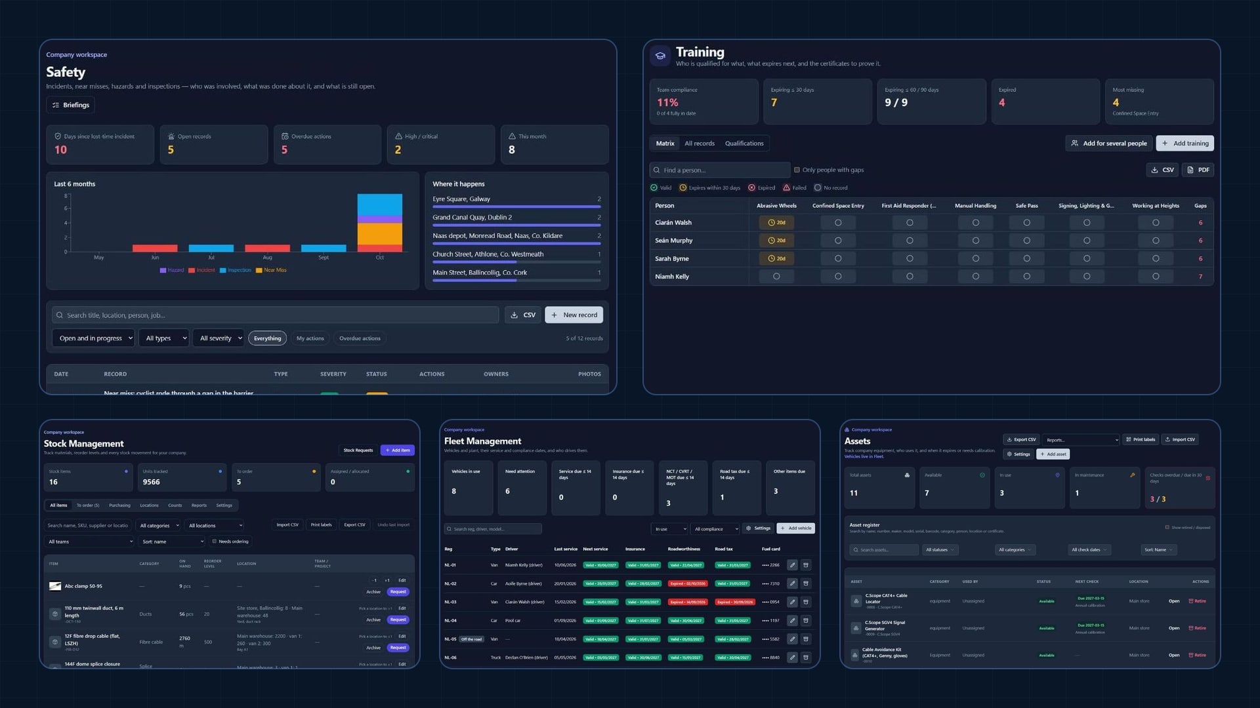This screenshot has width=1260, height=708.
Task: Select the Everything filter pill in Safety
Action: click(x=267, y=338)
